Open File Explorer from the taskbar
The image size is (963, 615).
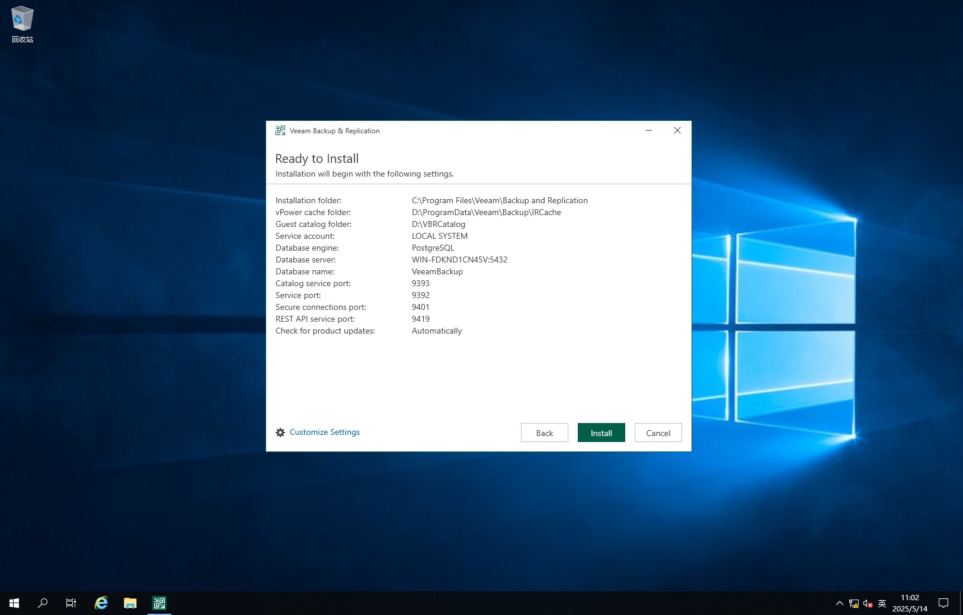(x=130, y=603)
